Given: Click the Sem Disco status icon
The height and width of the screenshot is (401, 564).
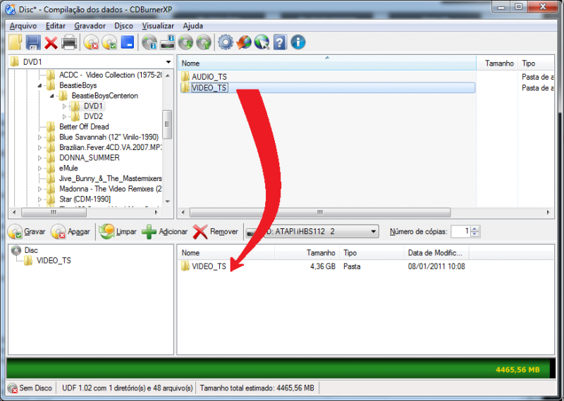Looking at the screenshot, I should (x=13, y=388).
